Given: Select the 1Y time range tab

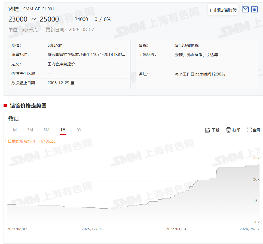Looking at the screenshot, I should pos(63,130).
